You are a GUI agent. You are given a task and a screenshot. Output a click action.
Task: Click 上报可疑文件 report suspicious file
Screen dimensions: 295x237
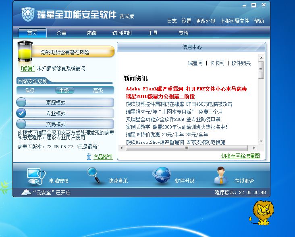[235, 21]
